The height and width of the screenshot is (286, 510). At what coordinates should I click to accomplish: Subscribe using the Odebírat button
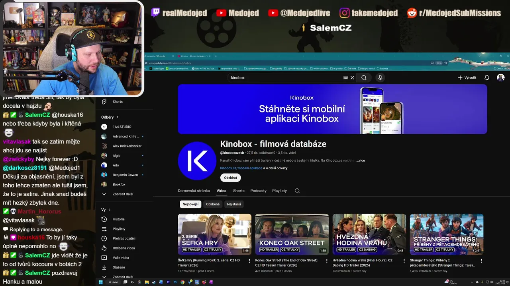pos(230,178)
